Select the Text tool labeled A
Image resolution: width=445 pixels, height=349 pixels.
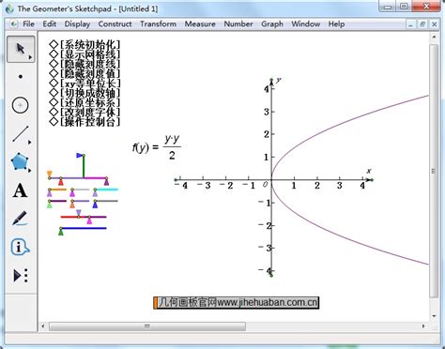point(21,190)
